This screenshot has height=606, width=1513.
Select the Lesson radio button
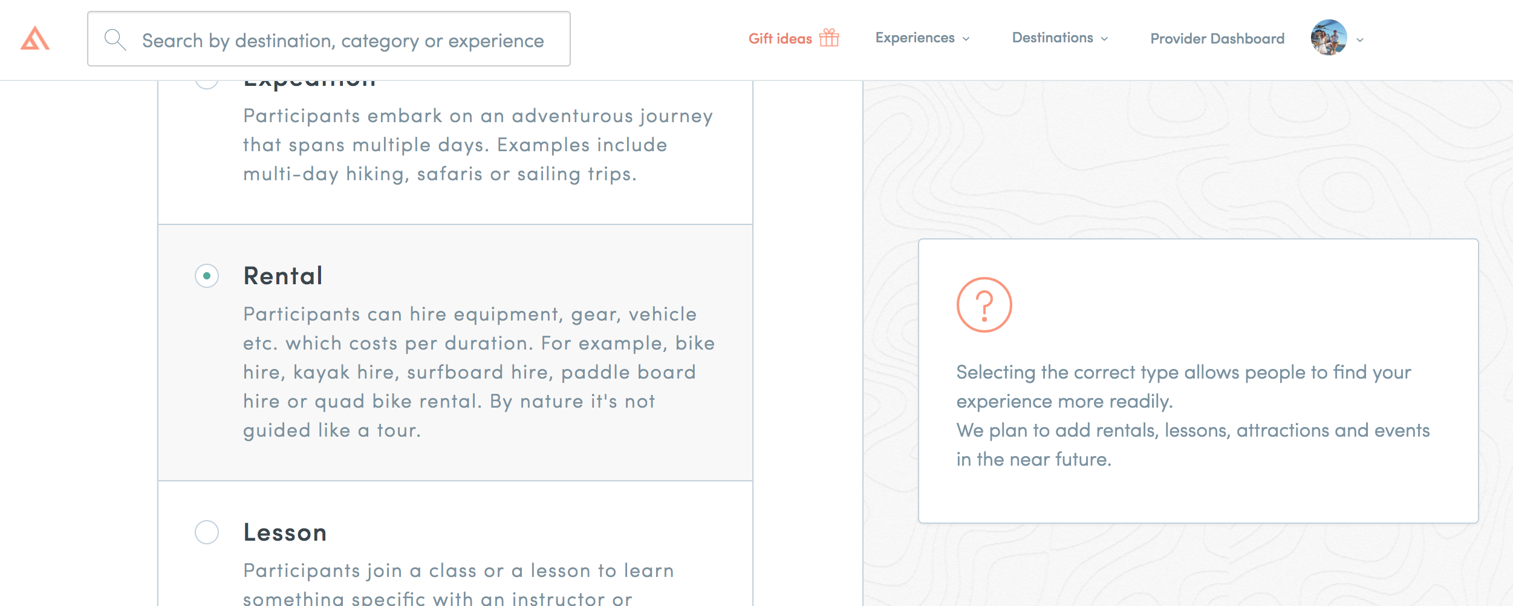207,532
